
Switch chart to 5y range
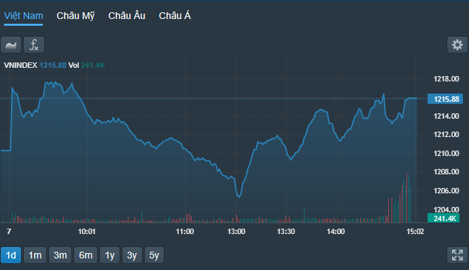(x=154, y=255)
